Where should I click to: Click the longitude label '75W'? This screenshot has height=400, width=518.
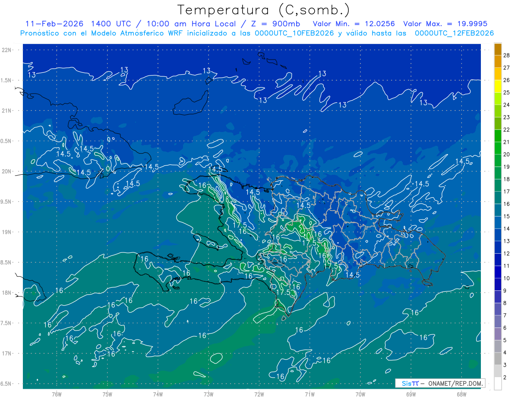(107, 394)
